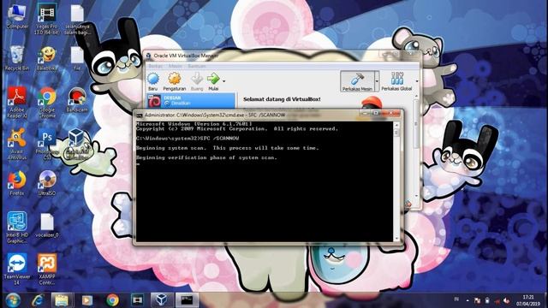Open Computer desktop icon

click(17, 16)
